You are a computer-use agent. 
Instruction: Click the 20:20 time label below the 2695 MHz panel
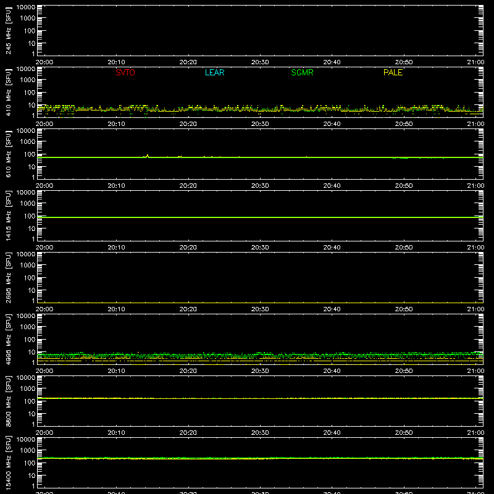(x=188, y=309)
